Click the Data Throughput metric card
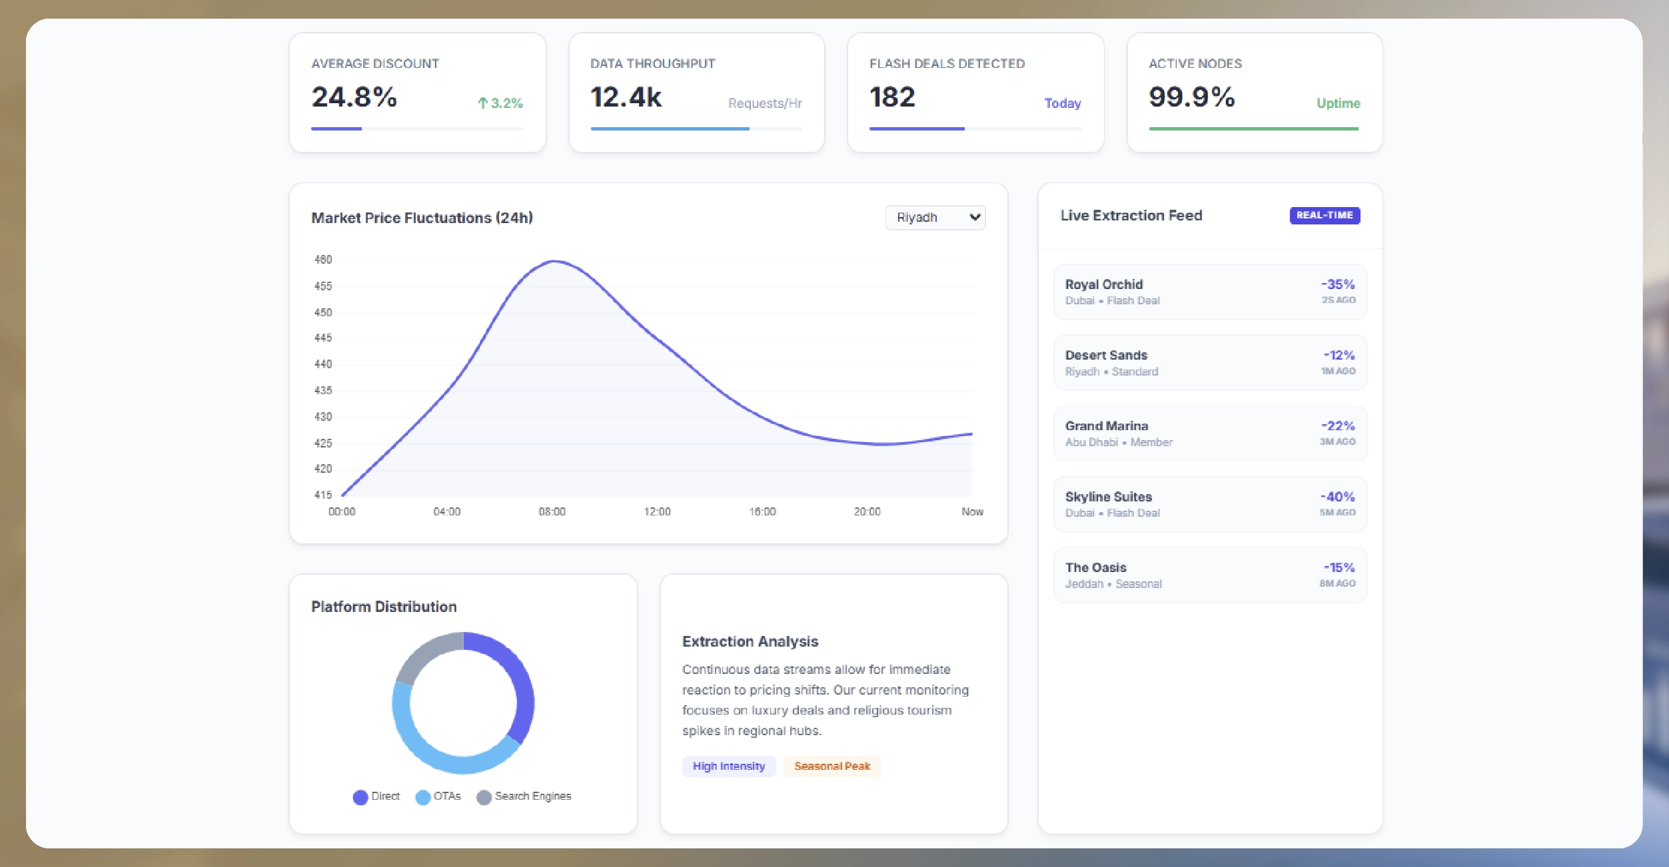The height and width of the screenshot is (867, 1669). tap(696, 92)
